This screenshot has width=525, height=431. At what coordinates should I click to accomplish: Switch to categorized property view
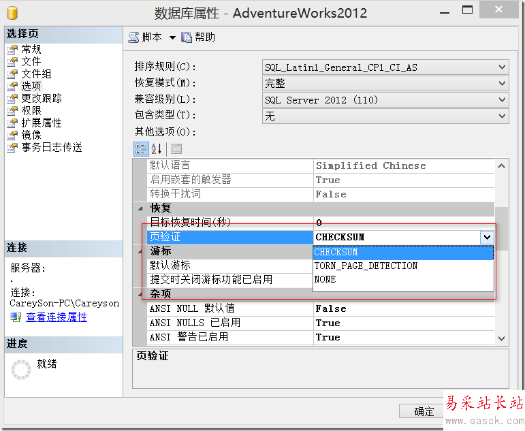(141, 148)
